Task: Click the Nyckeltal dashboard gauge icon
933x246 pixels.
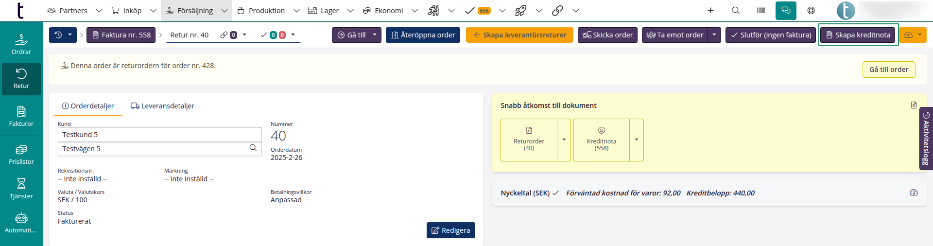Action: pos(914,193)
